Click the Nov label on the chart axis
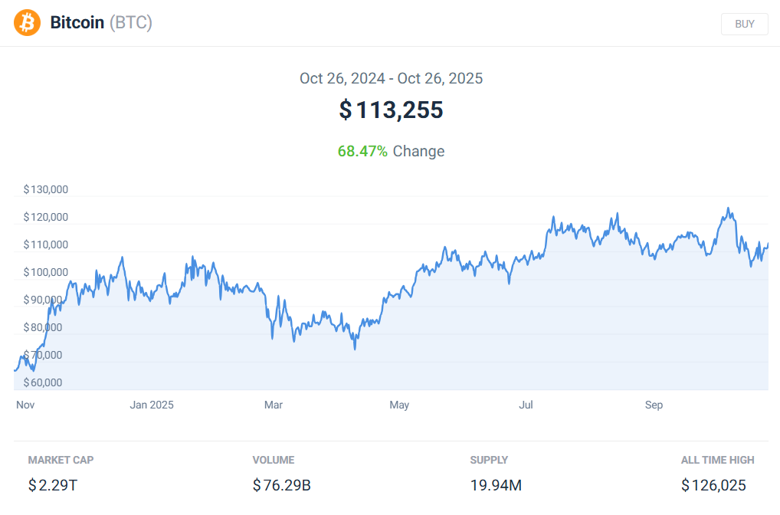Screen dimensions: 780x515 tap(25, 405)
